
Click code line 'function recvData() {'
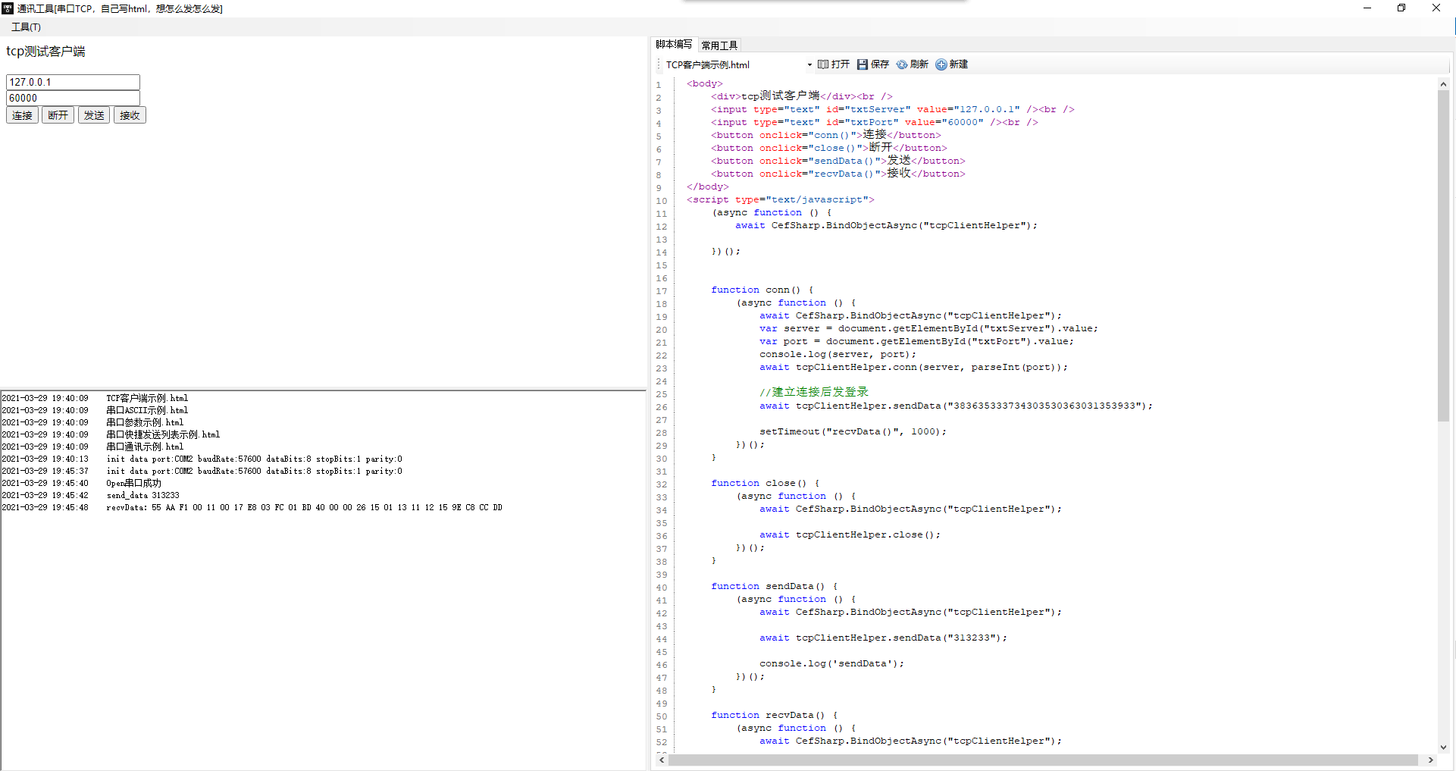tap(774, 715)
